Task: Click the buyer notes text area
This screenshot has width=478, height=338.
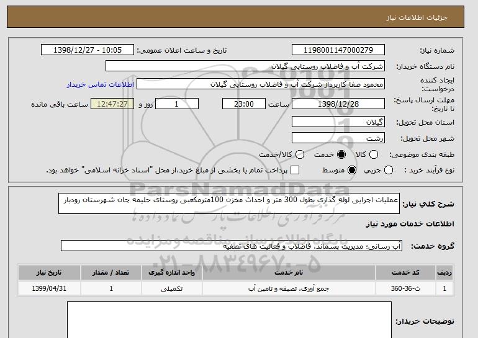Action: click(229, 320)
